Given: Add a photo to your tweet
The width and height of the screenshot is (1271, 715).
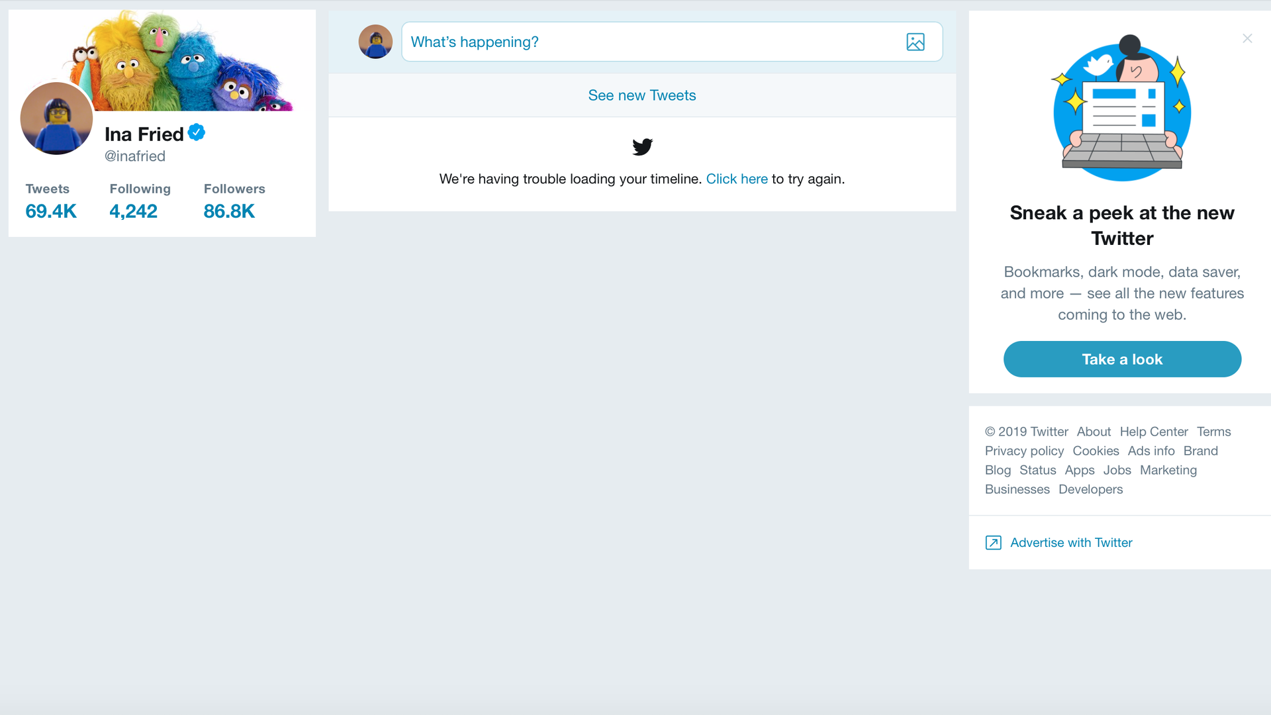Looking at the screenshot, I should [915, 42].
